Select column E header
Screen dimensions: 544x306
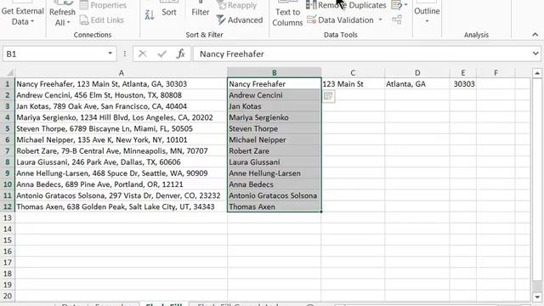463,73
